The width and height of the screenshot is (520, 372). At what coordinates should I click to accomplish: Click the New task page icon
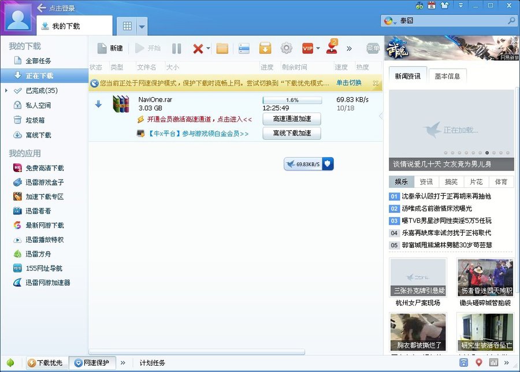tap(102, 49)
